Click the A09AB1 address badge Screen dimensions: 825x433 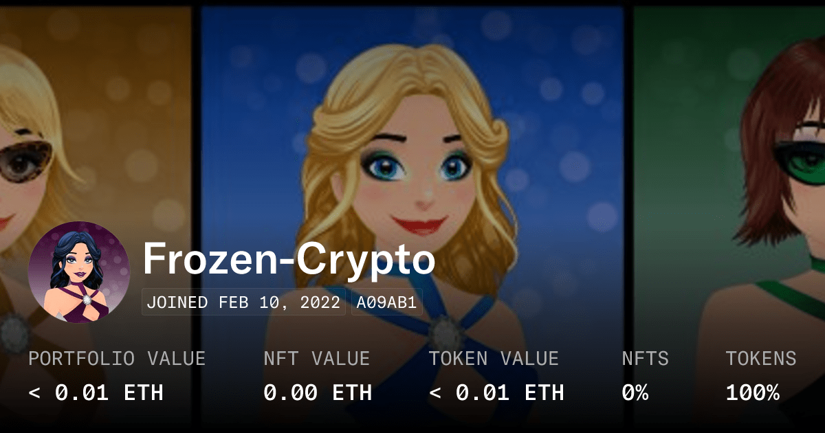(386, 303)
